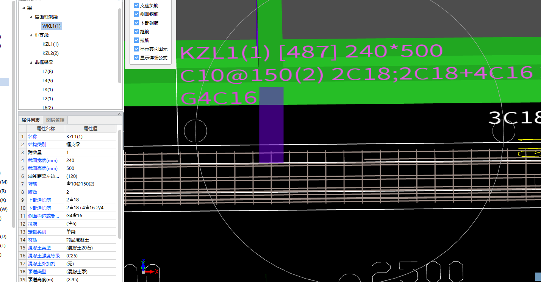
Task: Uncheck the 拉筋 checkbox
Action: tap(136, 41)
